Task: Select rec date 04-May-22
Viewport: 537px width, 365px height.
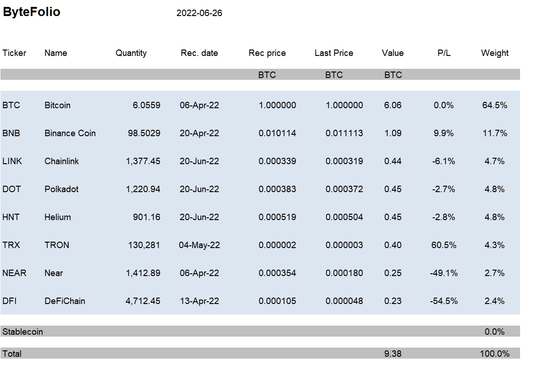Action: 199,245
